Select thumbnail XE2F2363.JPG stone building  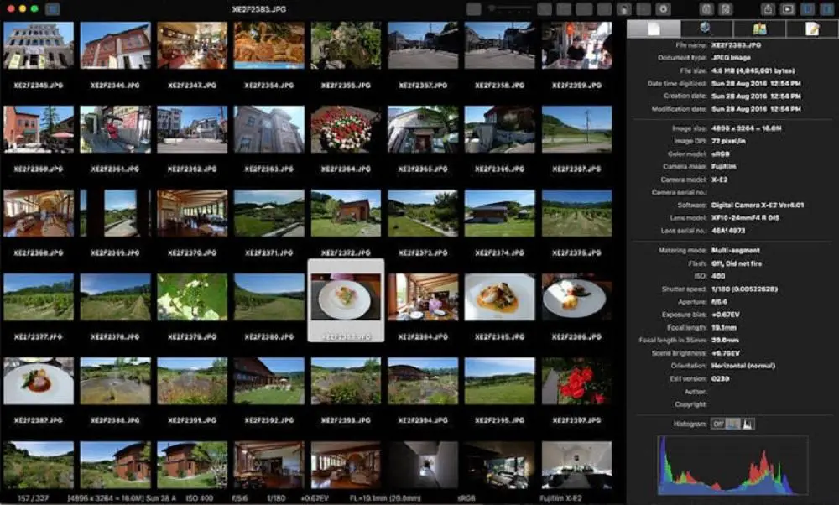(x=268, y=129)
